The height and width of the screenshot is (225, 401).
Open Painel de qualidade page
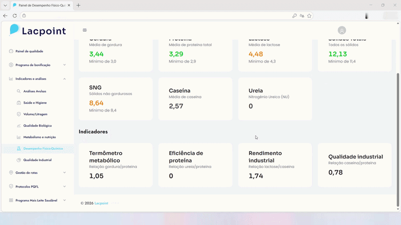pyautogui.click(x=29, y=51)
